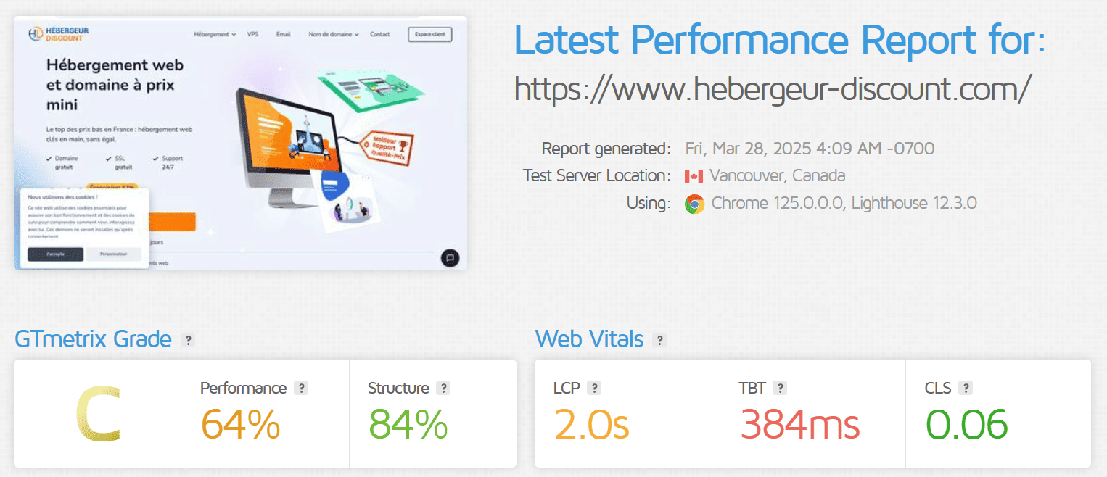The image size is (1107, 477).
Task: Open the hebergeur-discount.com URL link
Action: [x=772, y=90]
